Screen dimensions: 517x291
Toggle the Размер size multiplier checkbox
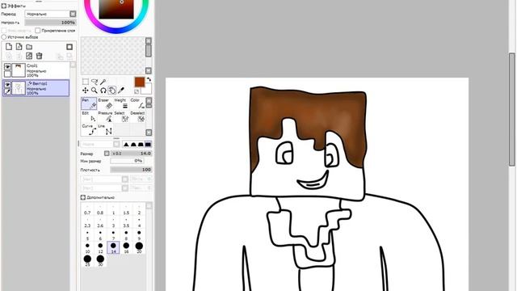[x=107, y=154]
